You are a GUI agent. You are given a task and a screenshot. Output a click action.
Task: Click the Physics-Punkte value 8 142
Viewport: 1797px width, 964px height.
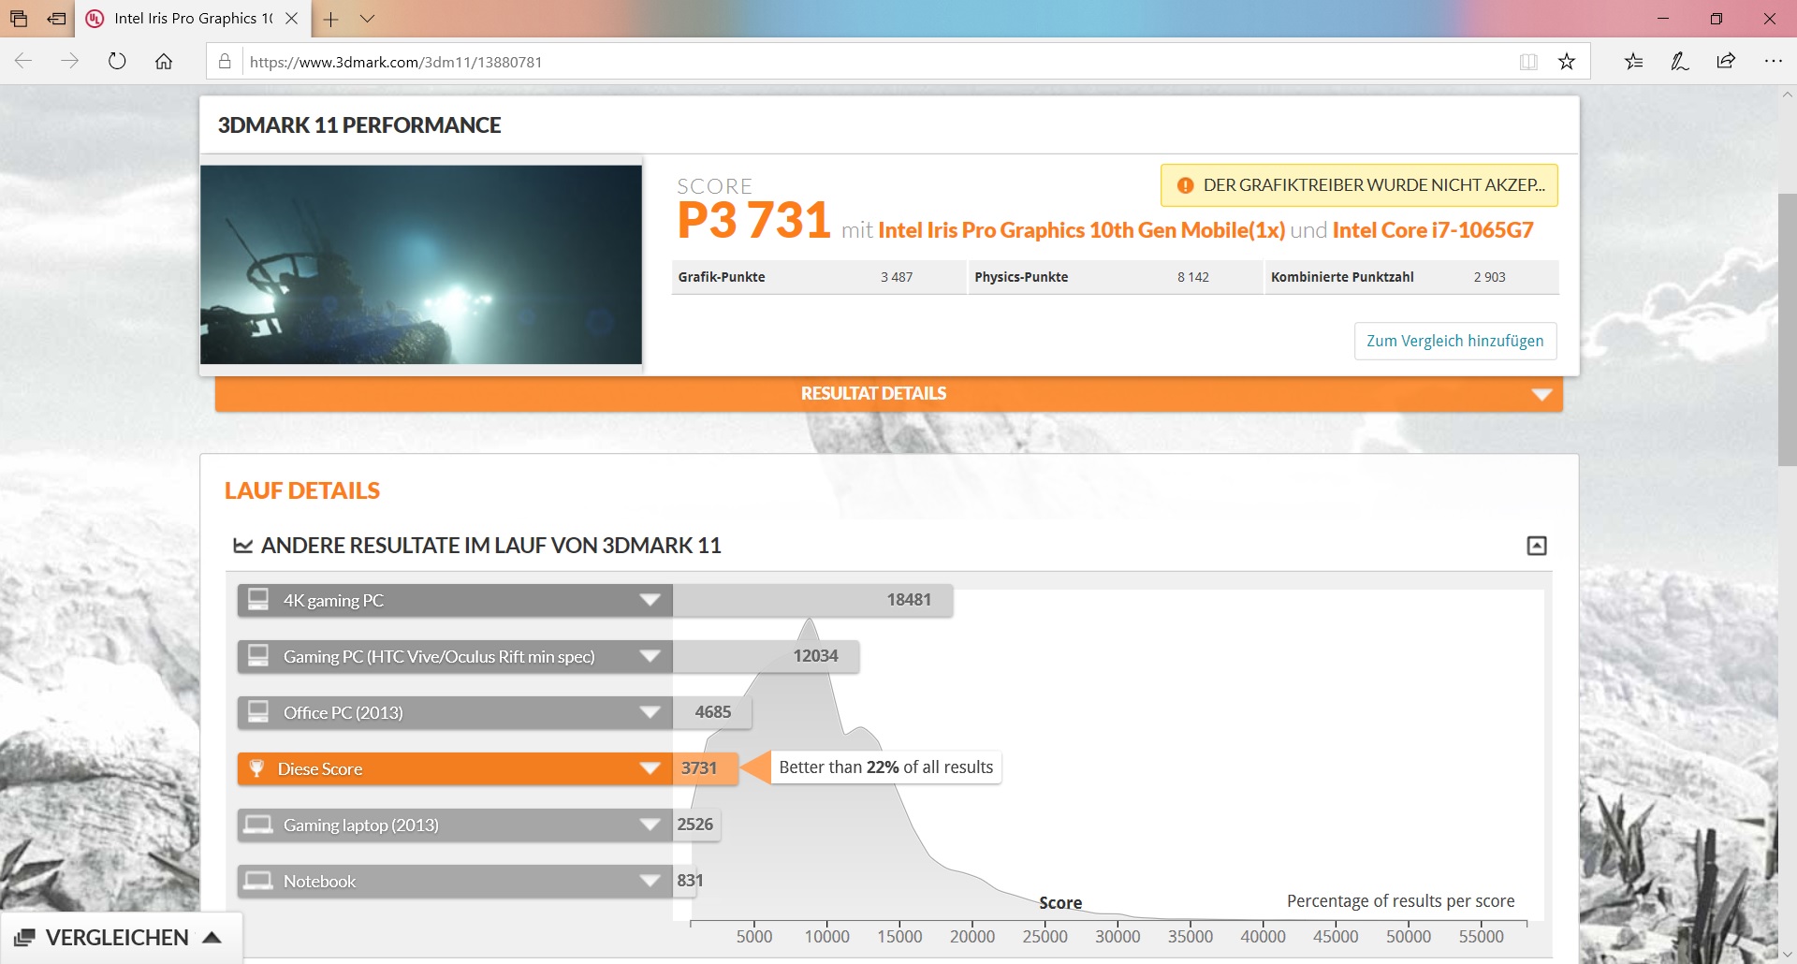1193,277
